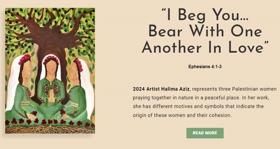Click the Ephesians 4:1-3 verse reference
Screen dimensions: 280x149
coord(205,66)
